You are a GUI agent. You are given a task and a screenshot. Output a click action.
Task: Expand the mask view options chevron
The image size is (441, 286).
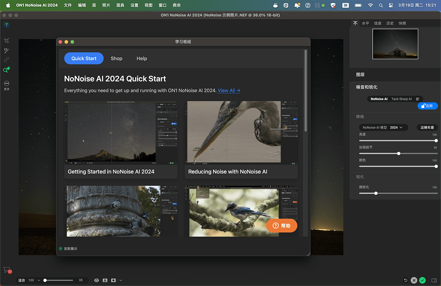121,280
